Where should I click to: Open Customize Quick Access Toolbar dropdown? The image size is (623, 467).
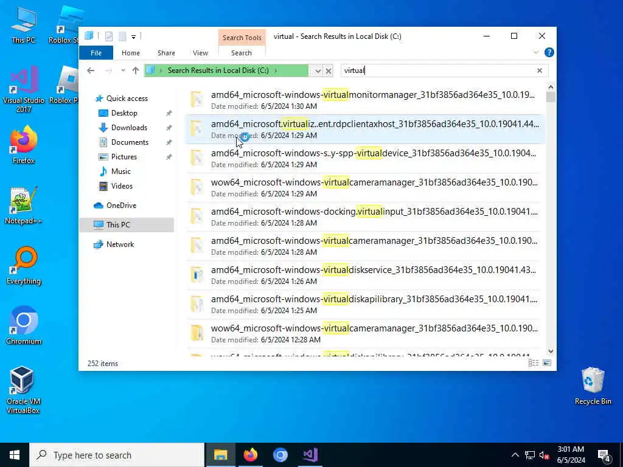[x=133, y=37]
